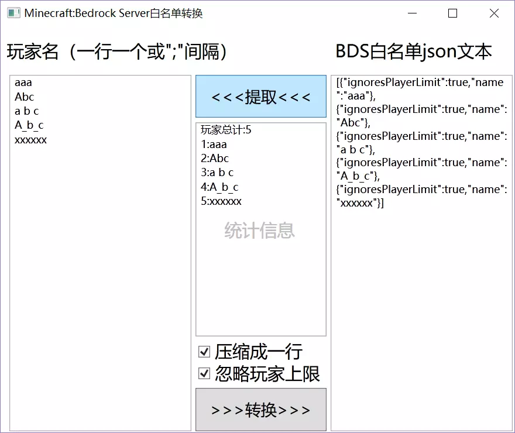Click the 'aaa' line in player list

tap(23, 83)
